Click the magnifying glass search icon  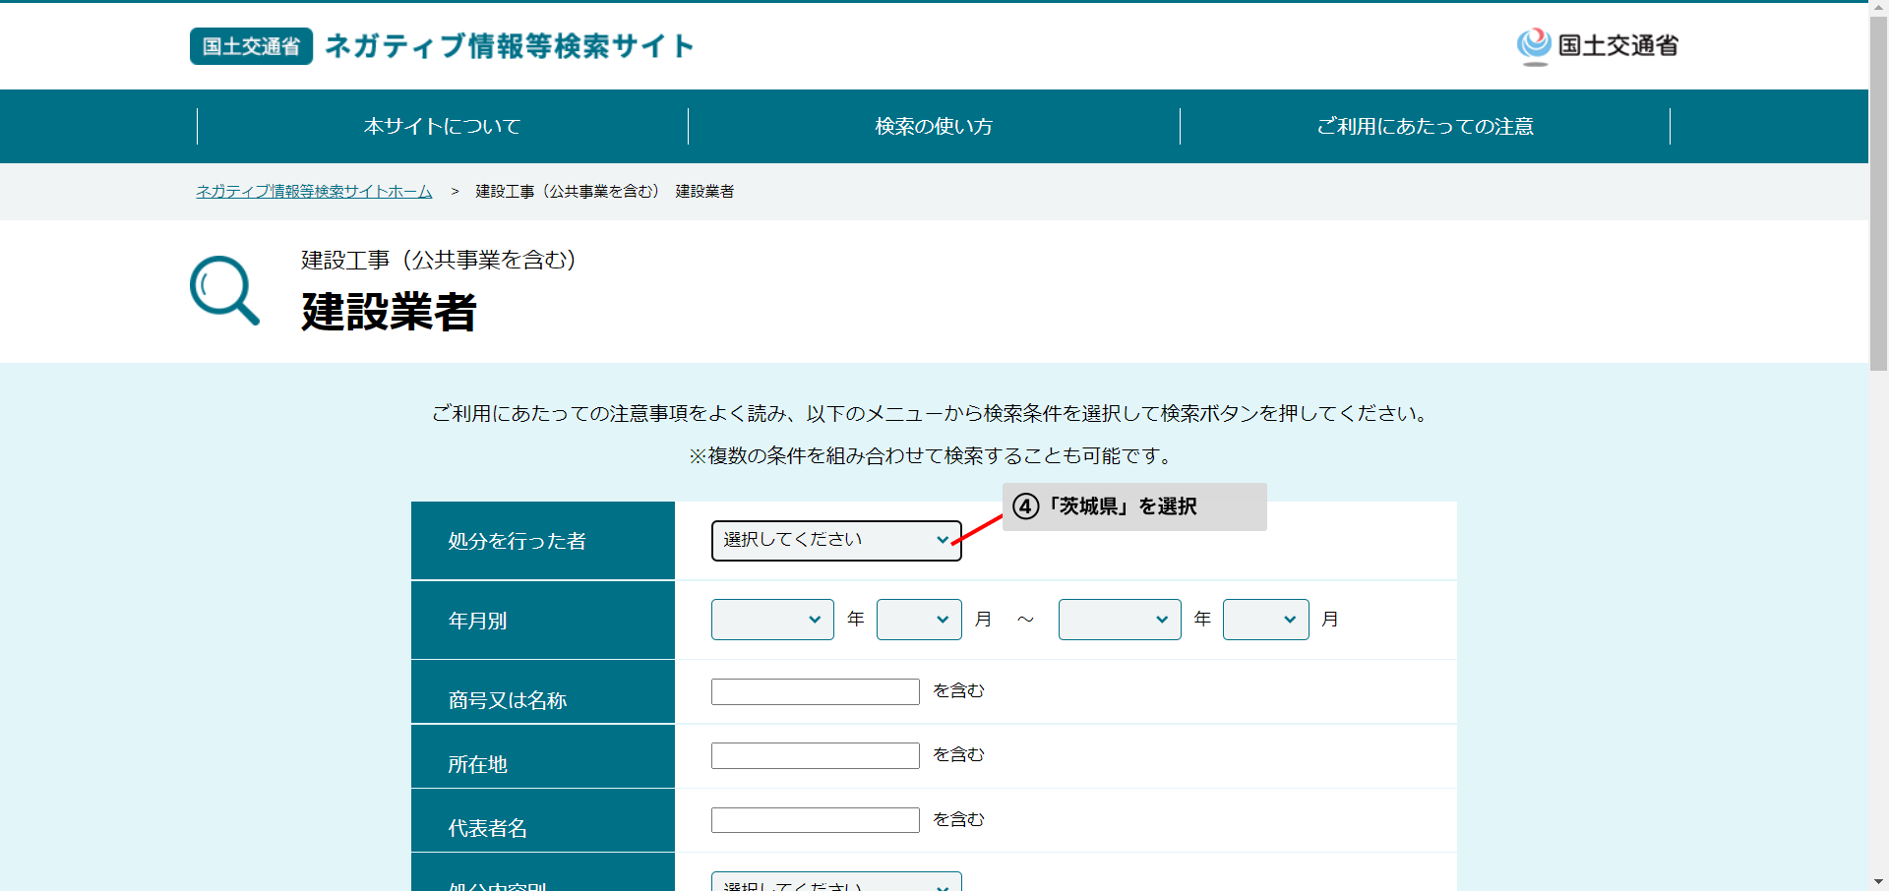point(224,290)
